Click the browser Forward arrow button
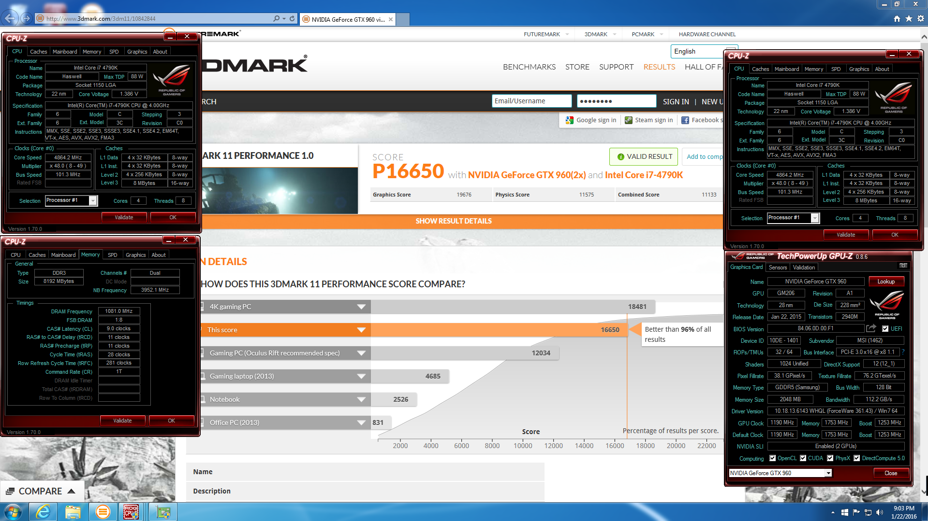The width and height of the screenshot is (928, 521). [x=27, y=18]
